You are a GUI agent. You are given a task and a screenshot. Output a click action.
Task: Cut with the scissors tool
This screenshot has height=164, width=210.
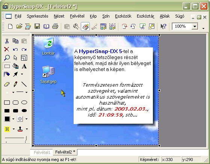pos(7,41)
